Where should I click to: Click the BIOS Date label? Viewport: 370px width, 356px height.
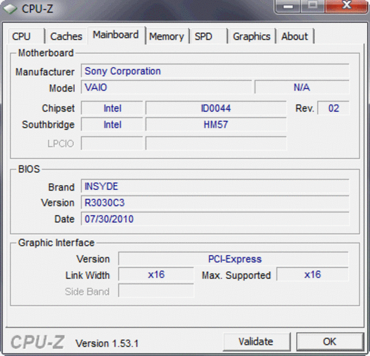pyautogui.click(x=64, y=219)
